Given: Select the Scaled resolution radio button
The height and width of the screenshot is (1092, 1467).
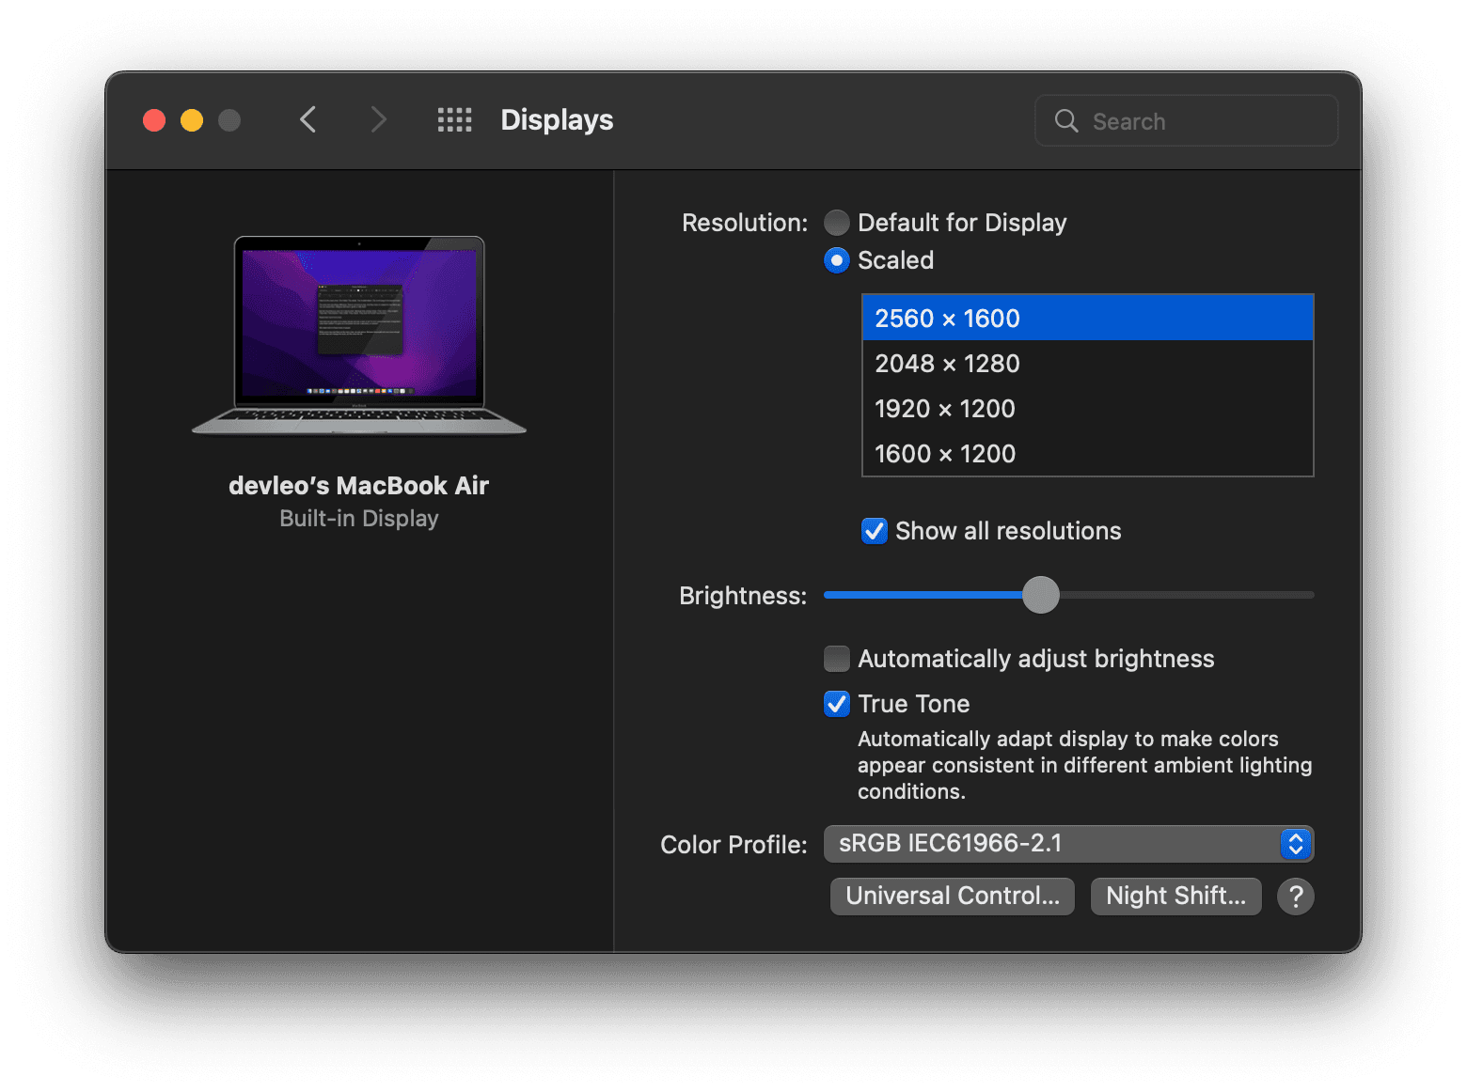Looking at the screenshot, I should click(x=836, y=260).
